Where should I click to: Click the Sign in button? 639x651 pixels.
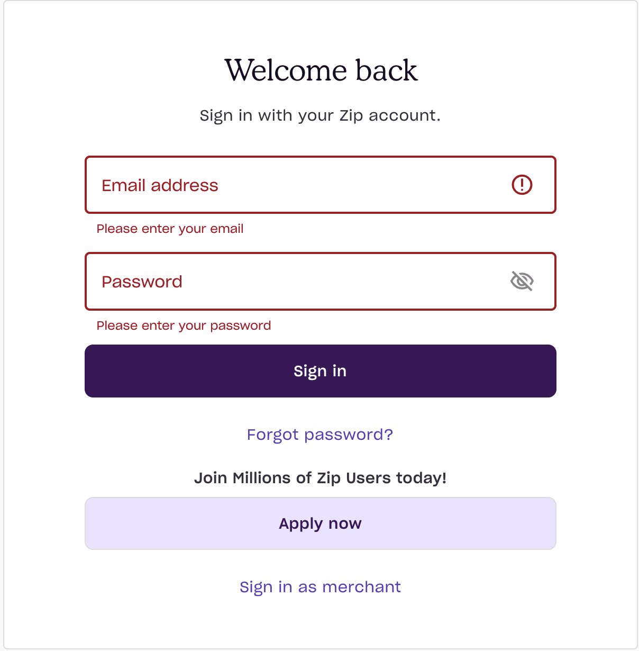[x=320, y=371]
